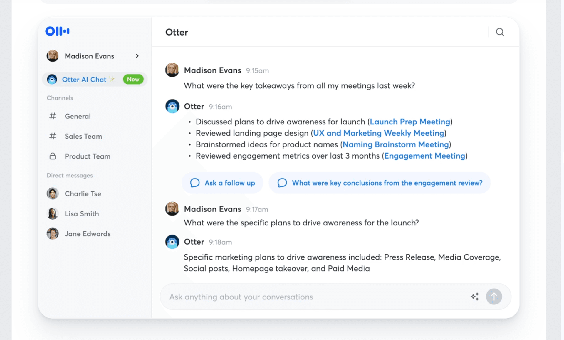564x340 pixels.
Task: Click the 9:18am timestamp
Action: (x=220, y=242)
